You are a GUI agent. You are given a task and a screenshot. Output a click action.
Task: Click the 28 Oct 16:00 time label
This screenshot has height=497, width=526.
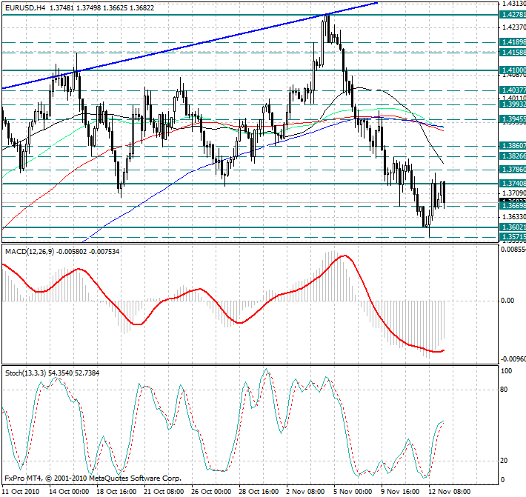click(259, 492)
